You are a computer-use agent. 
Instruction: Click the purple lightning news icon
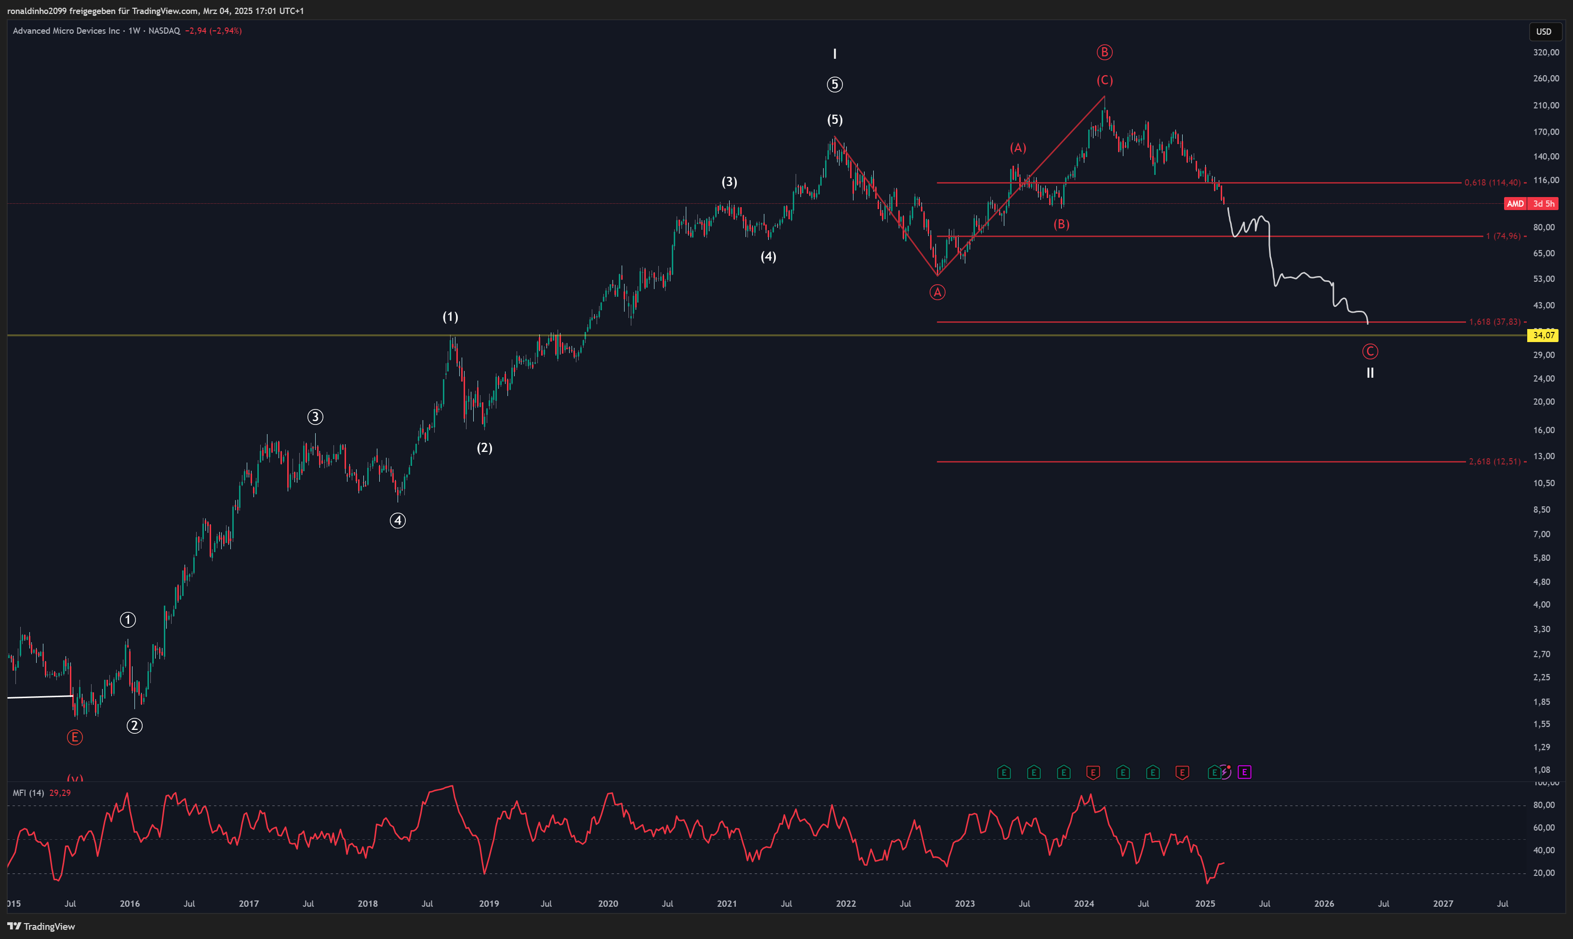1226,772
